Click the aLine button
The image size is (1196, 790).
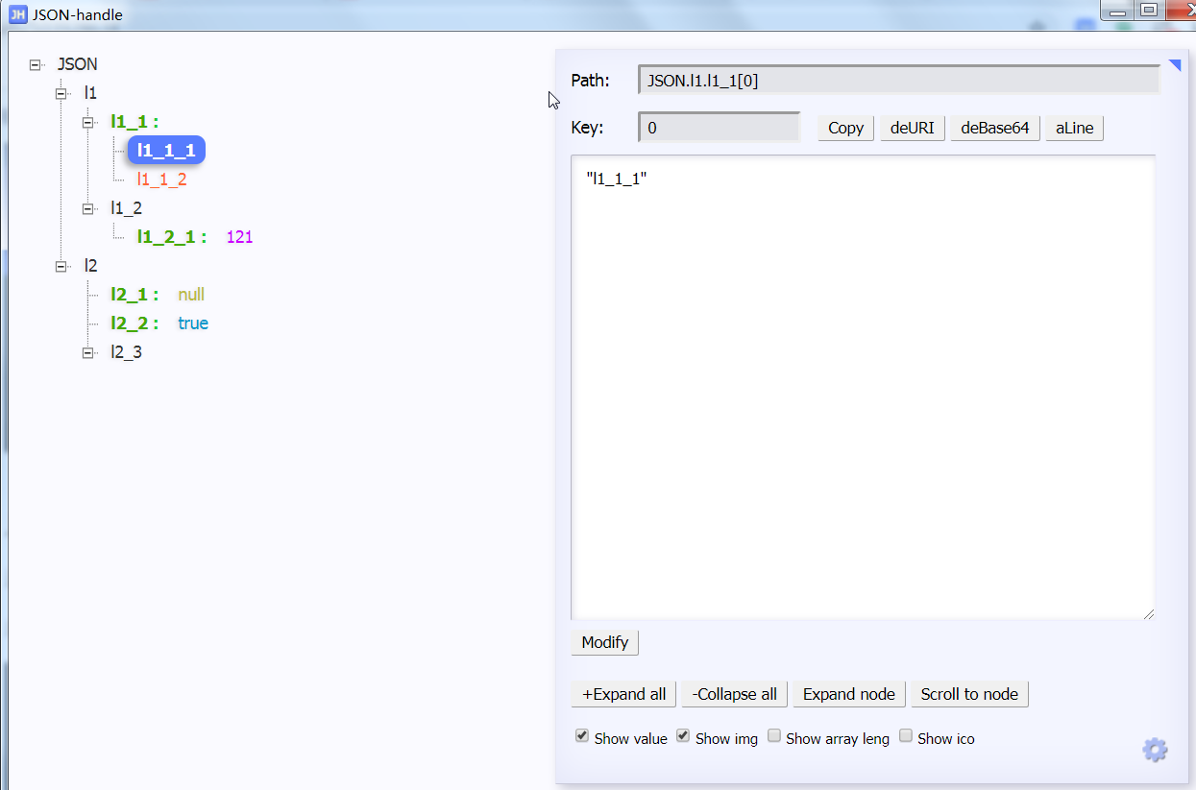point(1075,128)
